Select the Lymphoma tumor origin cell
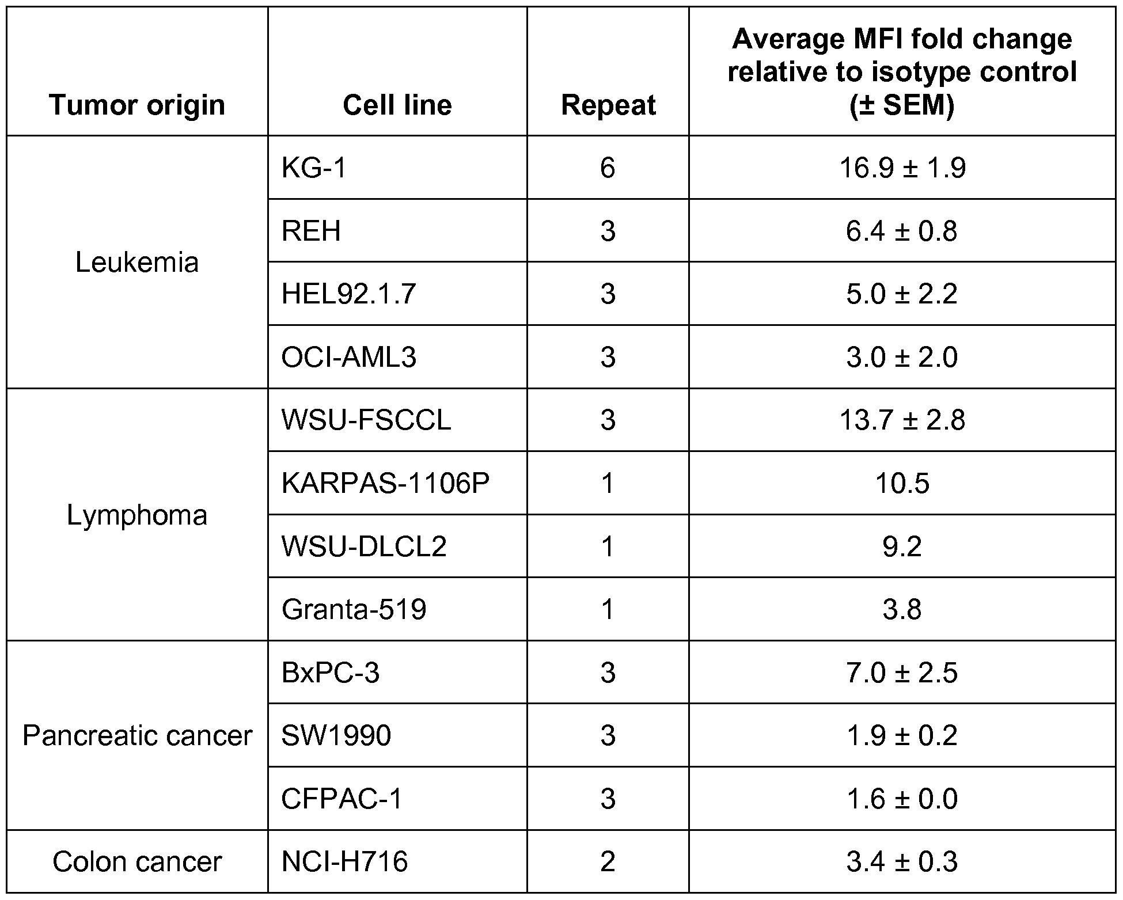 coord(137,515)
